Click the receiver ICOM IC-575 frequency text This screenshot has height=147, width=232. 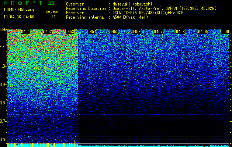pos(148,13)
